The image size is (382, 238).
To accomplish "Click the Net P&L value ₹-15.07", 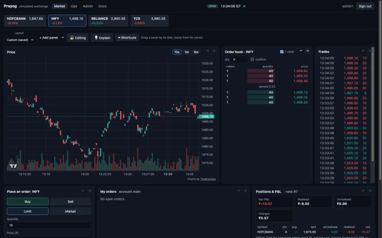I will [265, 204].
